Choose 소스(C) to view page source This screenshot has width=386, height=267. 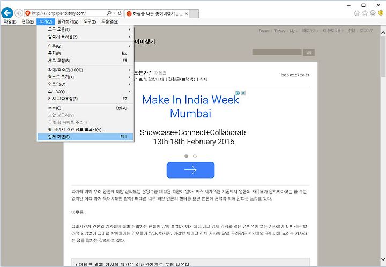coord(85,108)
